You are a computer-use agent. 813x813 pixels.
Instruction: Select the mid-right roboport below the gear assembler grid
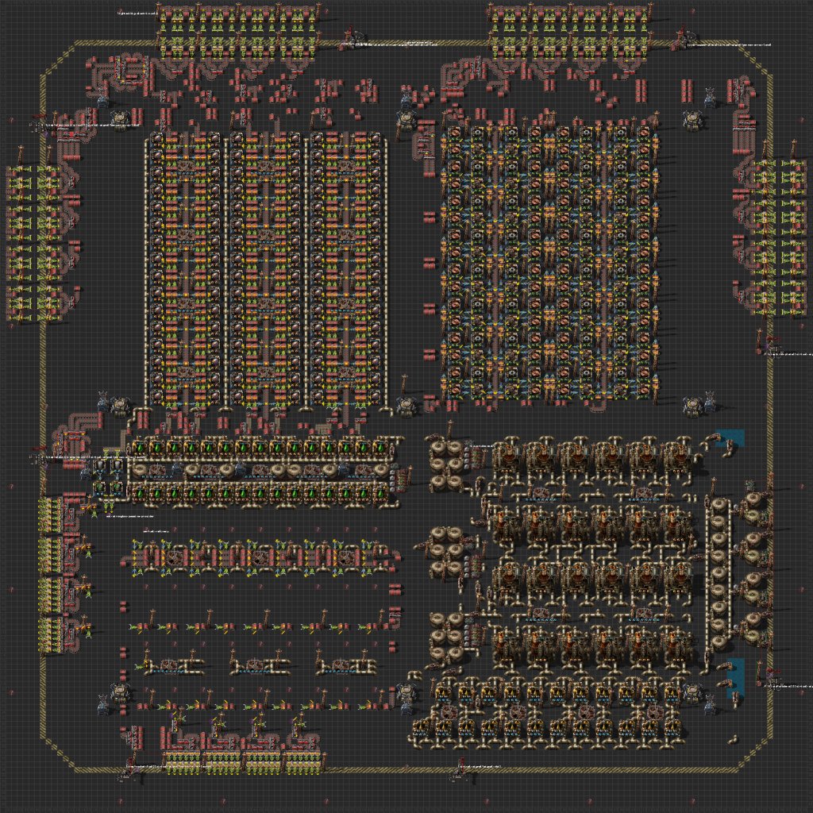click(692, 406)
